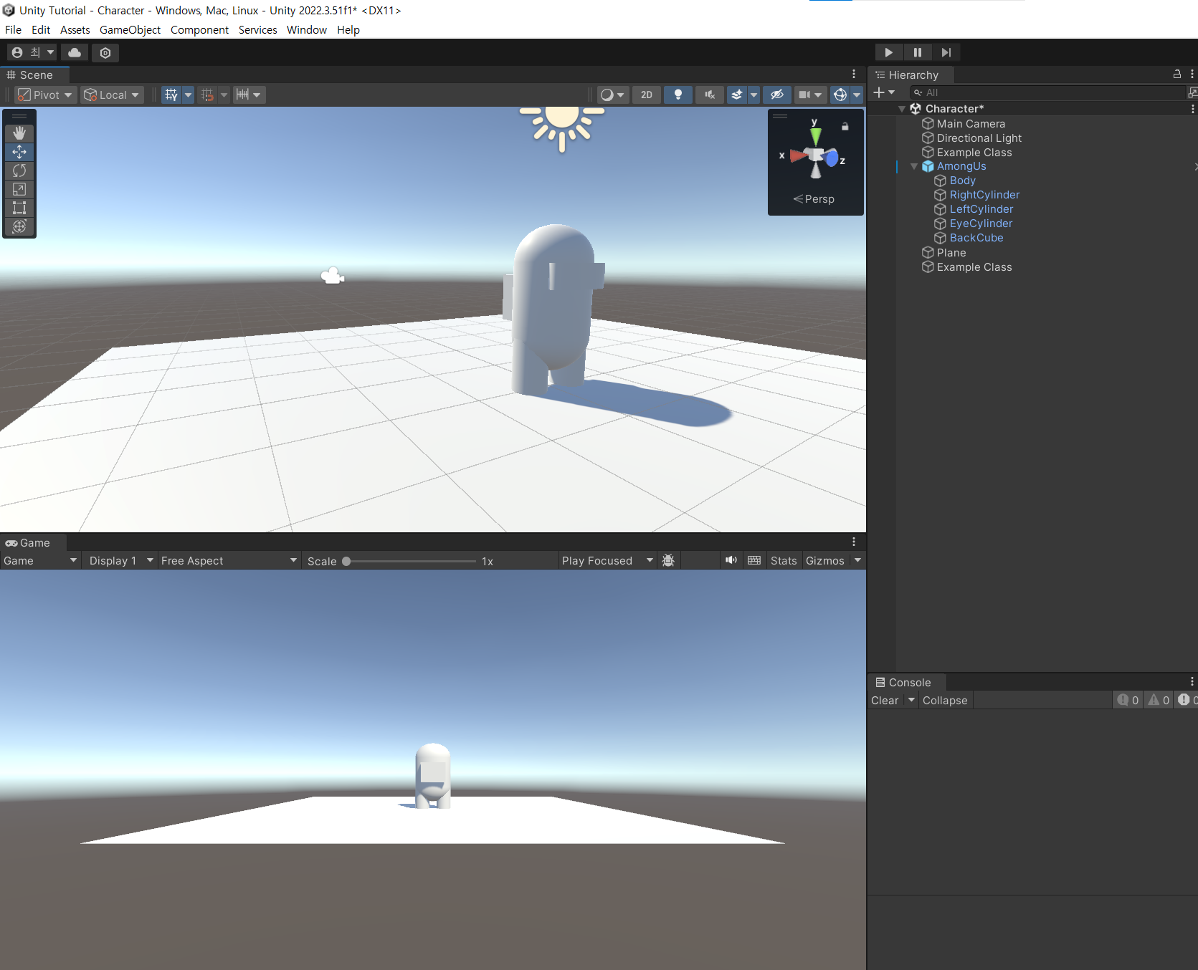
Task: Mute audio in Game view
Action: tap(731, 561)
